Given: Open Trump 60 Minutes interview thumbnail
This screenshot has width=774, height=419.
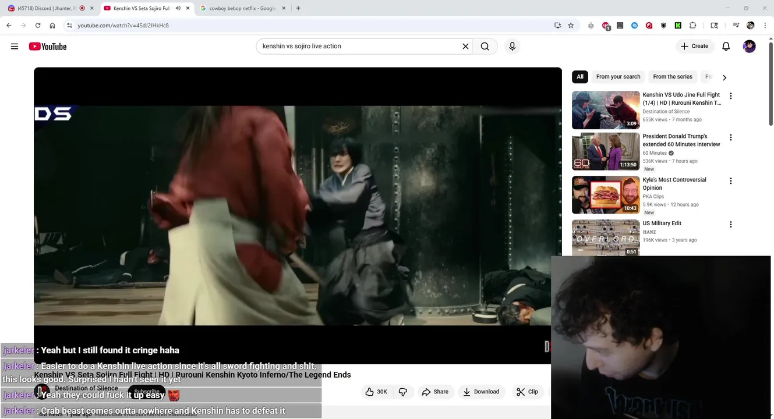Looking at the screenshot, I should click(x=606, y=151).
